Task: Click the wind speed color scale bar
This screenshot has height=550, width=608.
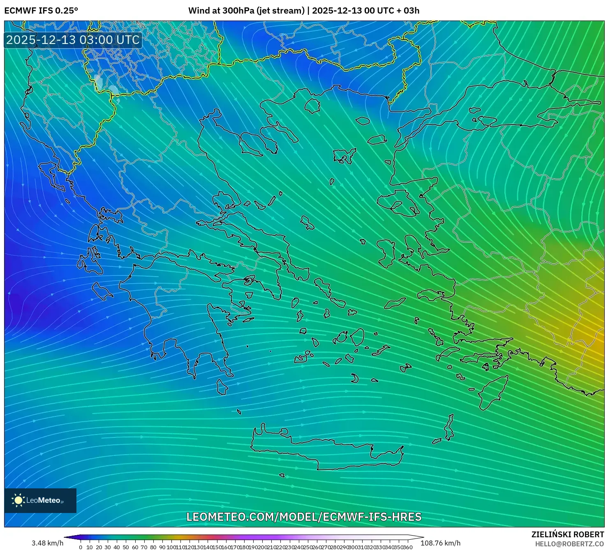Action: pyautogui.click(x=243, y=536)
